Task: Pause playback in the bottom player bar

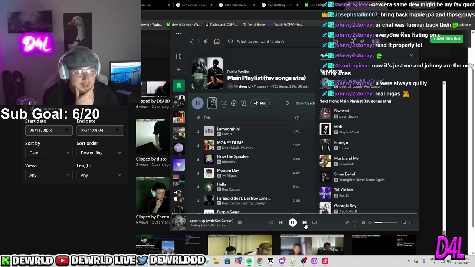Action: [x=292, y=222]
